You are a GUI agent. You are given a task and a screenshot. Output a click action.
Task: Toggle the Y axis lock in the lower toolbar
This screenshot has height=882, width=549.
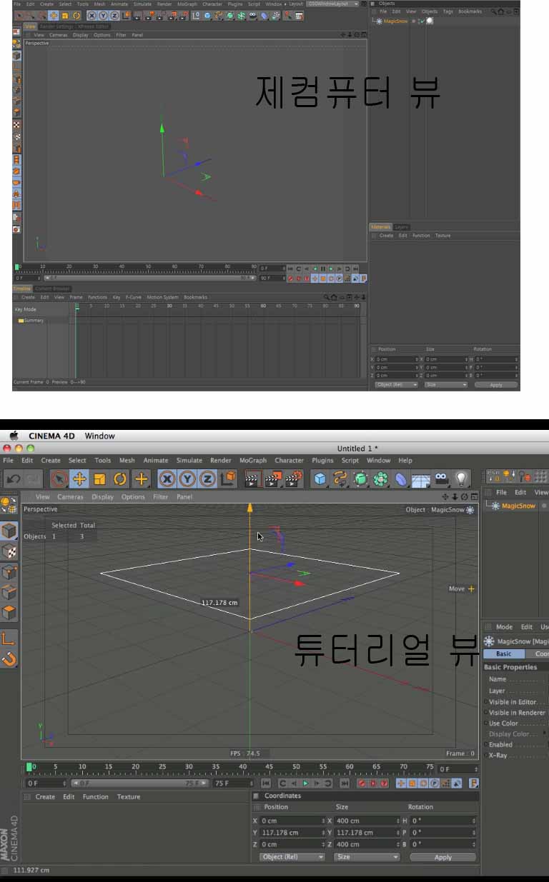[187, 478]
